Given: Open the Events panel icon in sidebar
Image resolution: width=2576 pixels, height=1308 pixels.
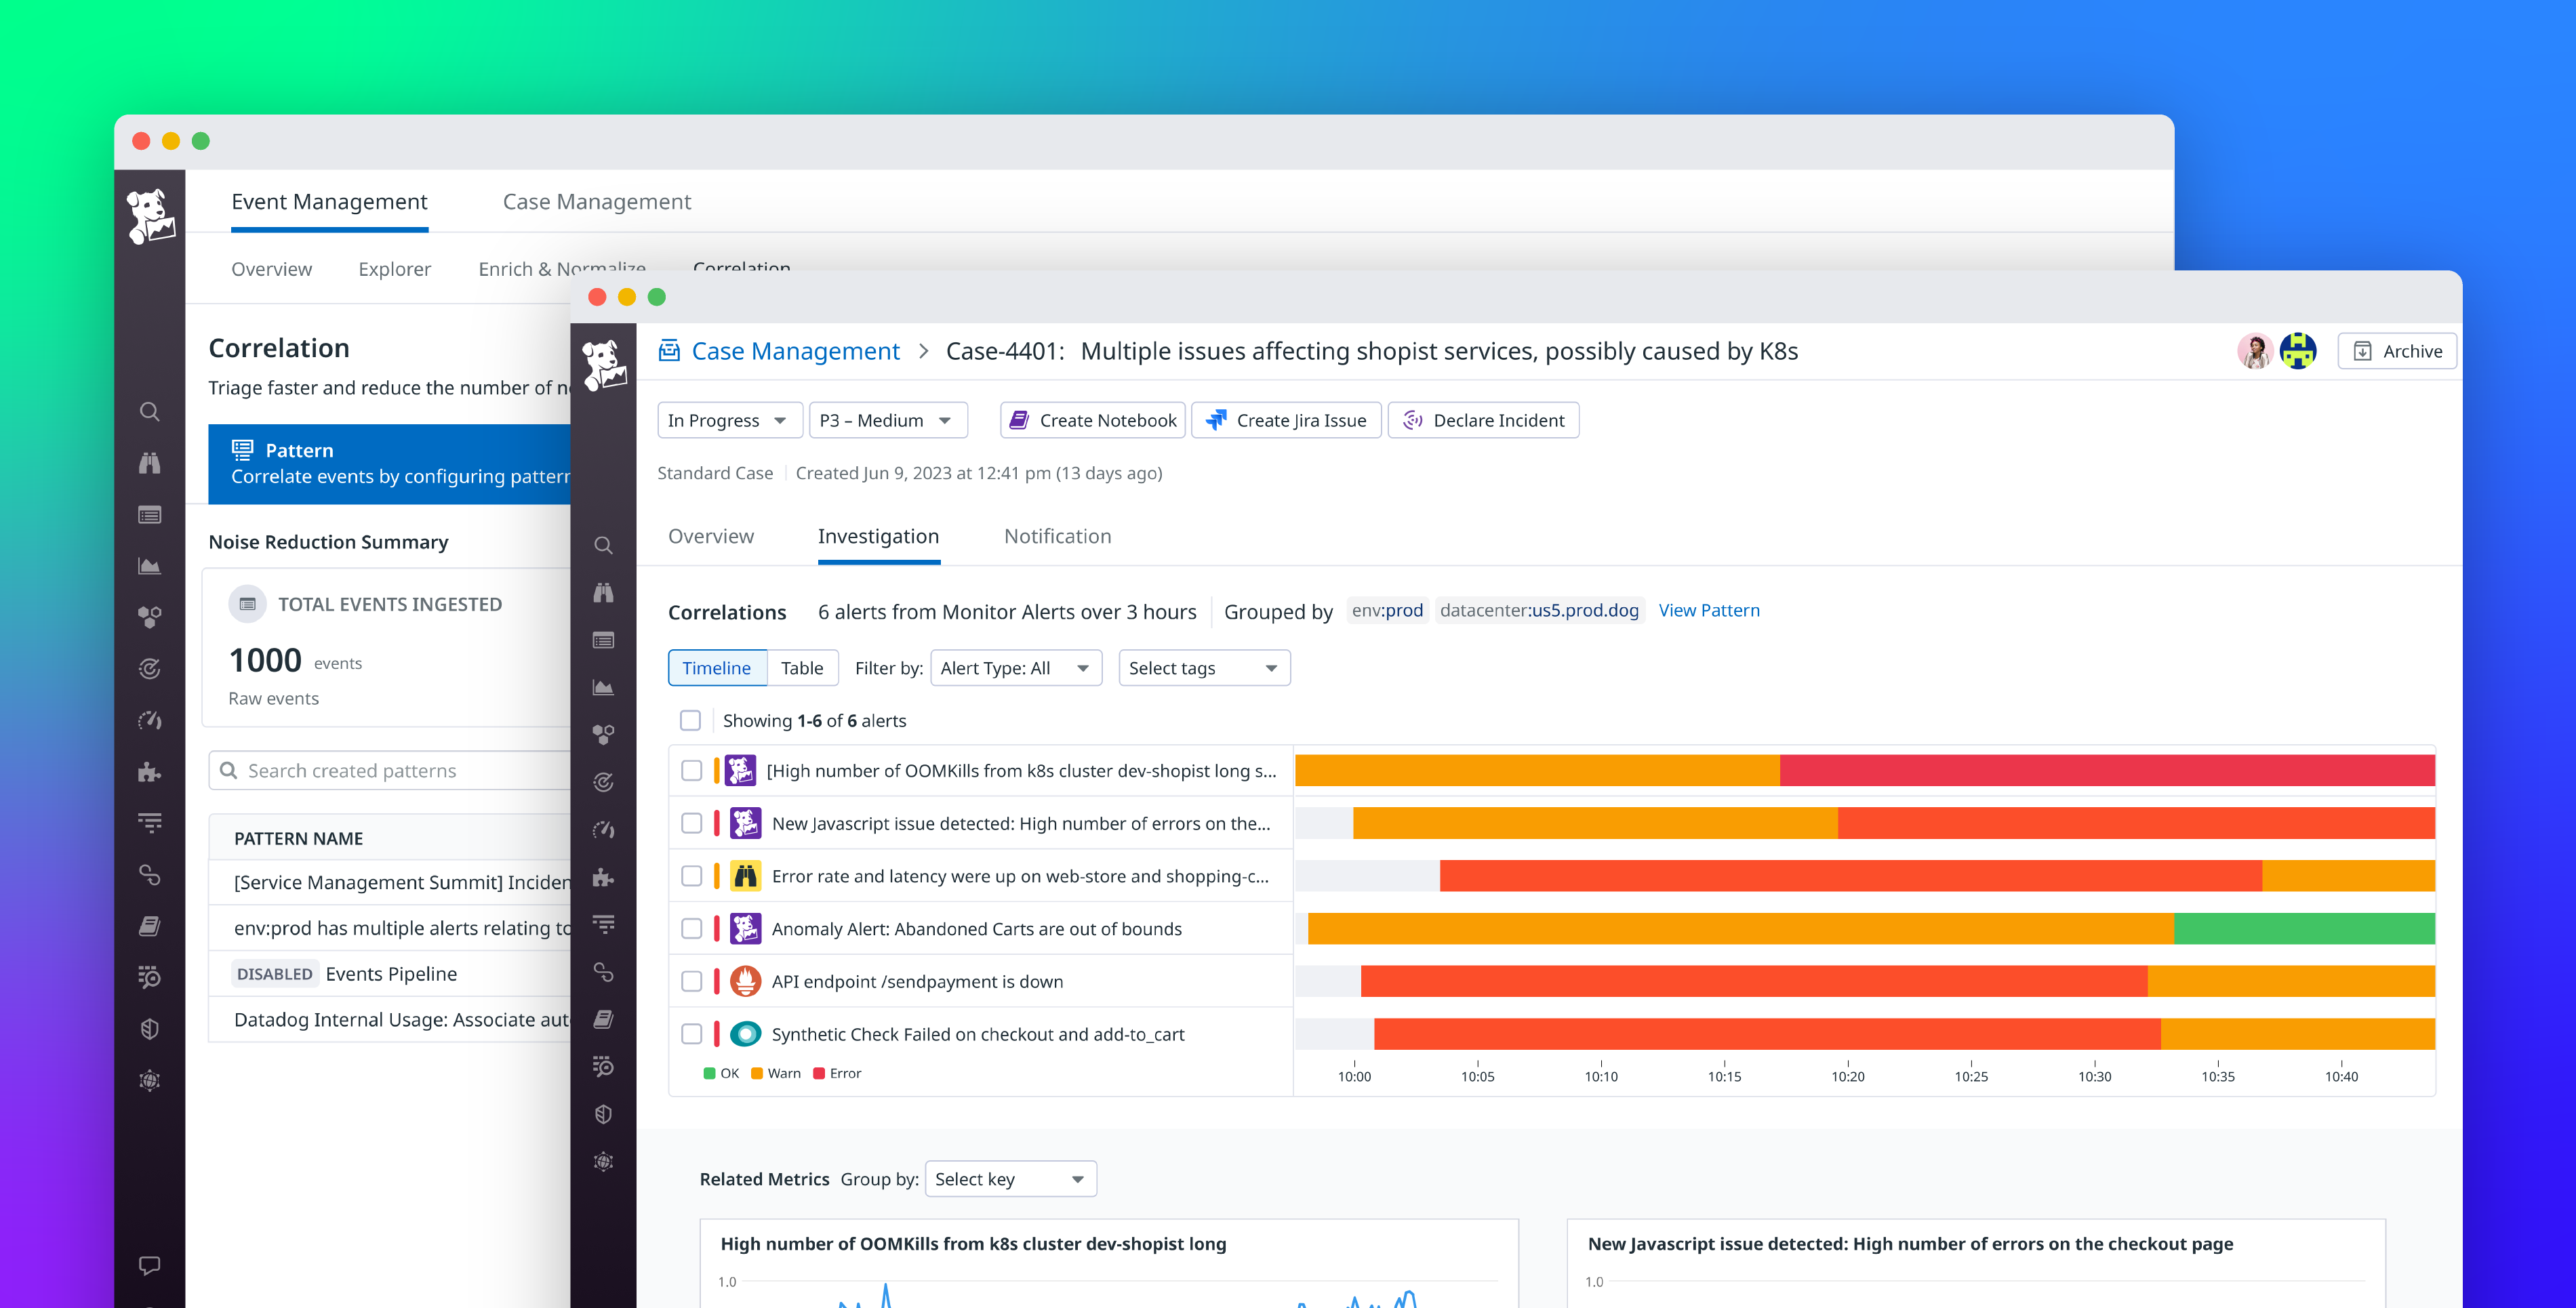Looking at the screenshot, I should [x=150, y=514].
